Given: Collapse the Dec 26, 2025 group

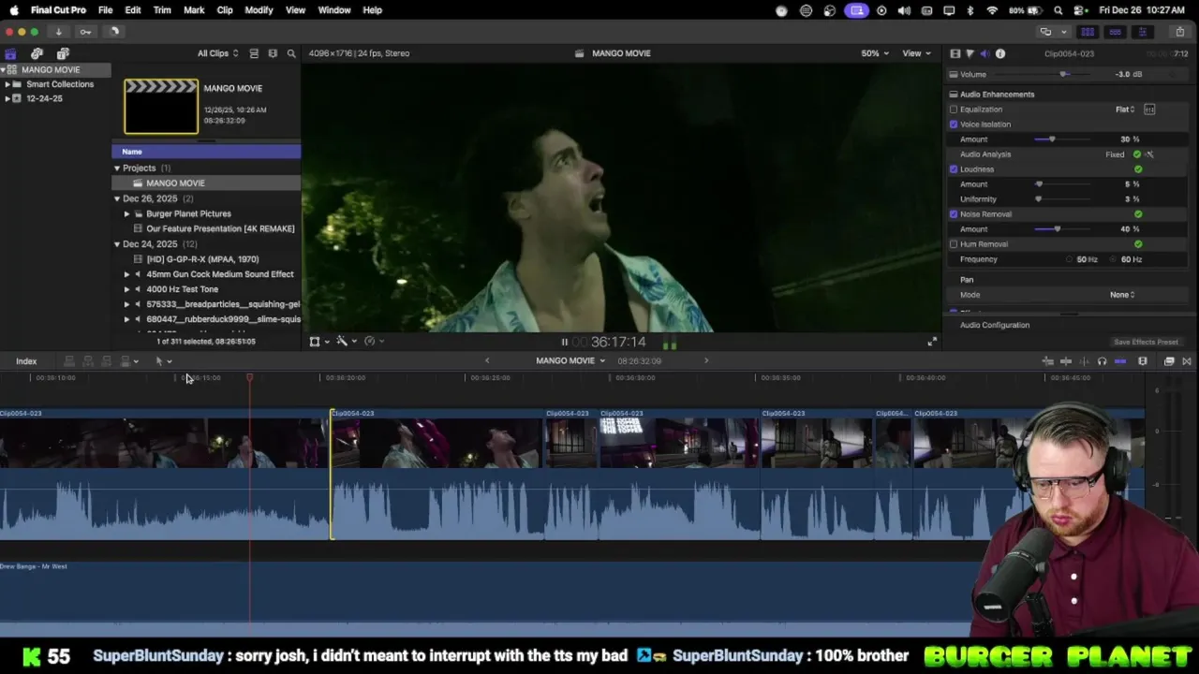Looking at the screenshot, I should tap(117, 198).
